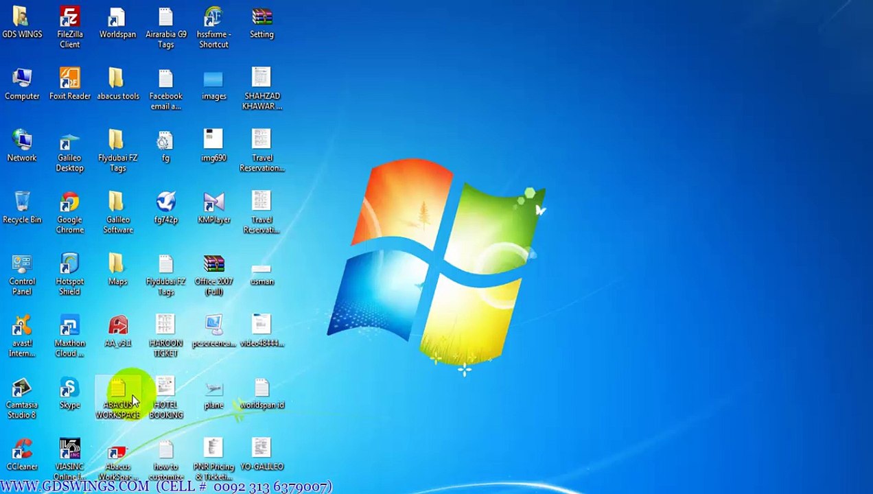Select the images desktop icon

pos(213,84)
